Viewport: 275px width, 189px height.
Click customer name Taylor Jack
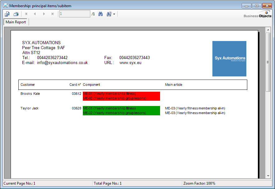(30, 108)
